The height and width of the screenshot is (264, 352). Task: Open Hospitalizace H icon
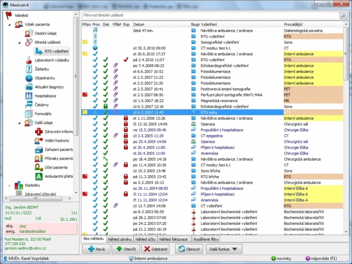point(29,96)
